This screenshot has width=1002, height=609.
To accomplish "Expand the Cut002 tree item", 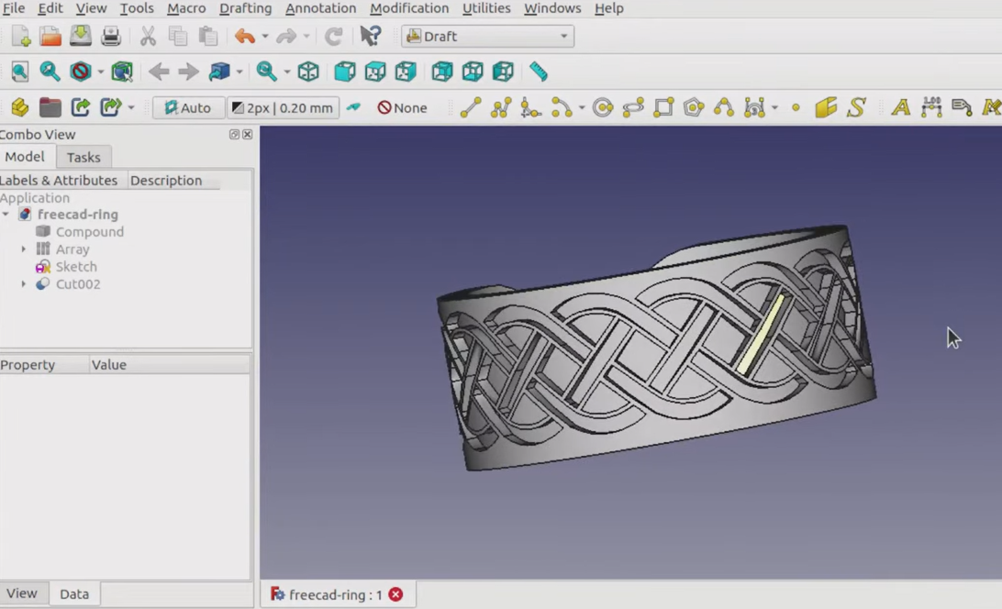I will coord(24,284).
